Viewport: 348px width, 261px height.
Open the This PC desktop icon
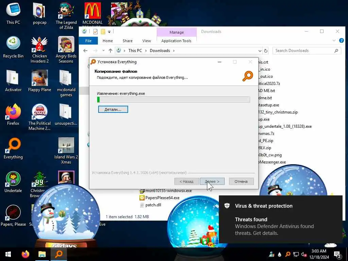pyautogui.click(x=13, y=13)
